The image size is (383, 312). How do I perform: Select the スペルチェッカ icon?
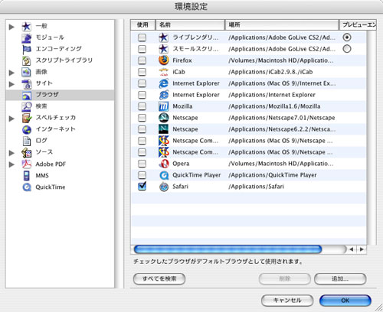[26, 118]
